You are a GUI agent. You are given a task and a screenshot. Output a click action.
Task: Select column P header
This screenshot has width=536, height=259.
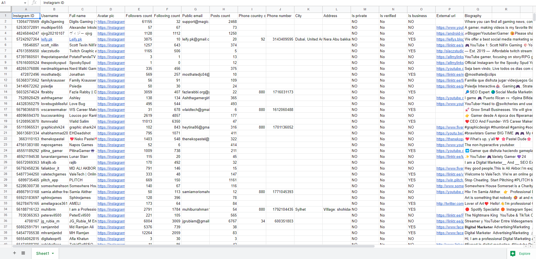pyautogui.click(x=450, y=9)
